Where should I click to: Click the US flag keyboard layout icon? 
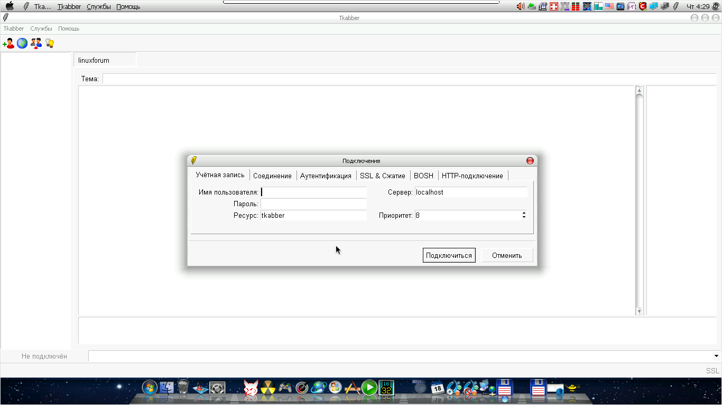pos(609,6)
